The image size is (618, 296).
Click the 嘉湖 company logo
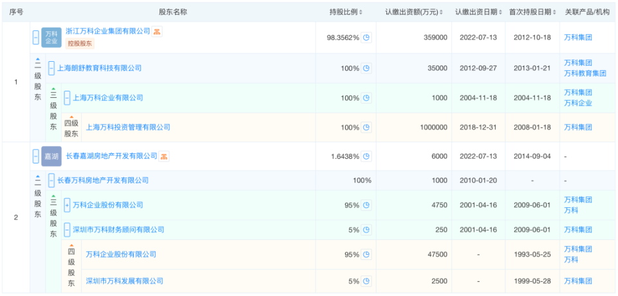pyautogui.click(x=51, y=156)
